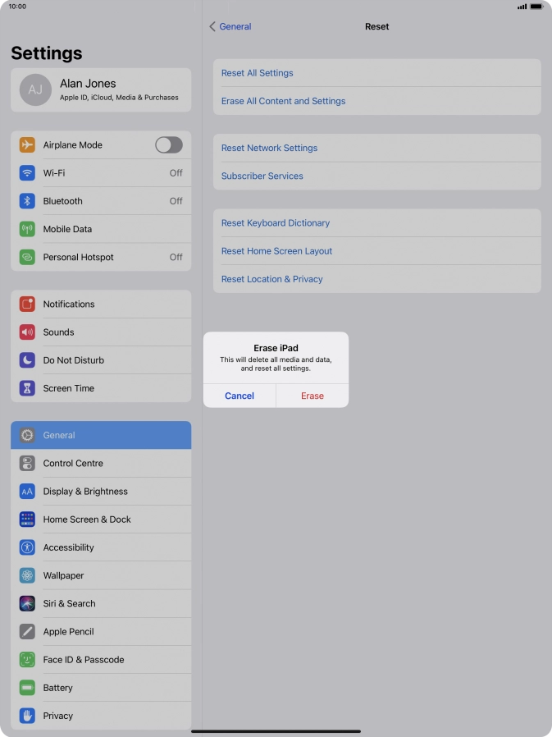
Task: Tap the Face ID & Passcode icon
Action: coord(27,660)
